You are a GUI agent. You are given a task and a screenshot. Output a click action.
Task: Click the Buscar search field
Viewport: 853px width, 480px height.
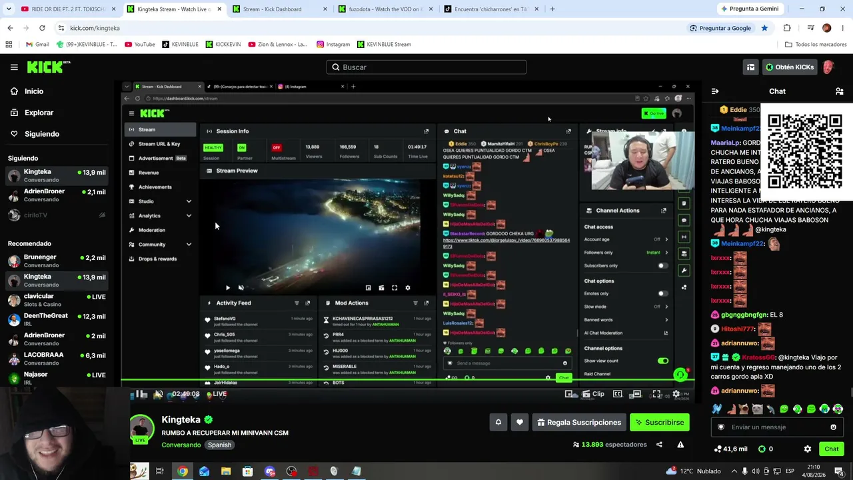[426, 67]
